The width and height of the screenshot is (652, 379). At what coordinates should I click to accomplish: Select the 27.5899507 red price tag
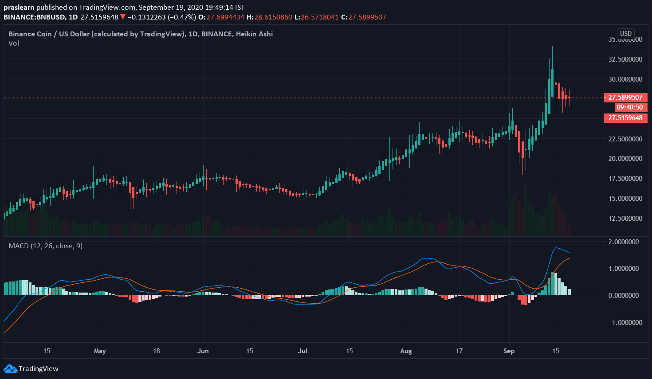coord(625,98)
